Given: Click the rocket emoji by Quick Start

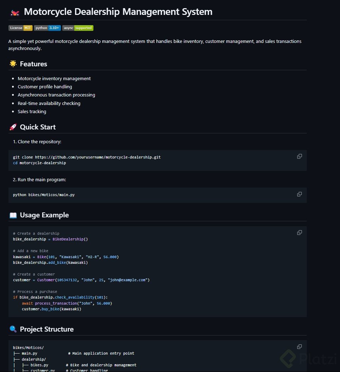Looking at the screenshot, I should 13,127.
